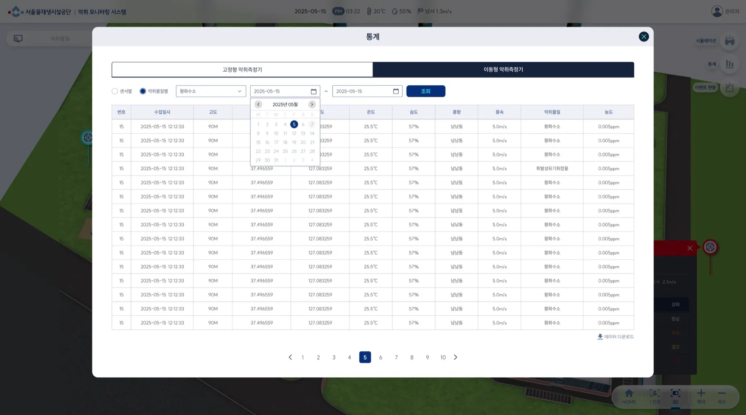Click the monitor icon in 악취물질 panel
This screenshot has height=415, width=746.
tap(18, 39)
